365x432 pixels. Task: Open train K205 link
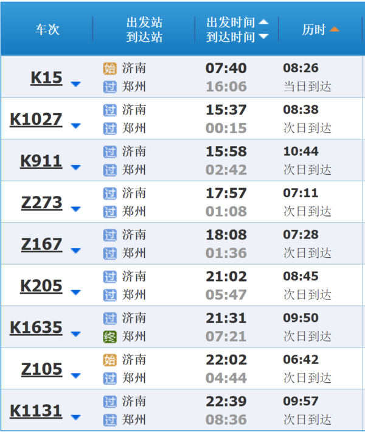tap(41, 286)
